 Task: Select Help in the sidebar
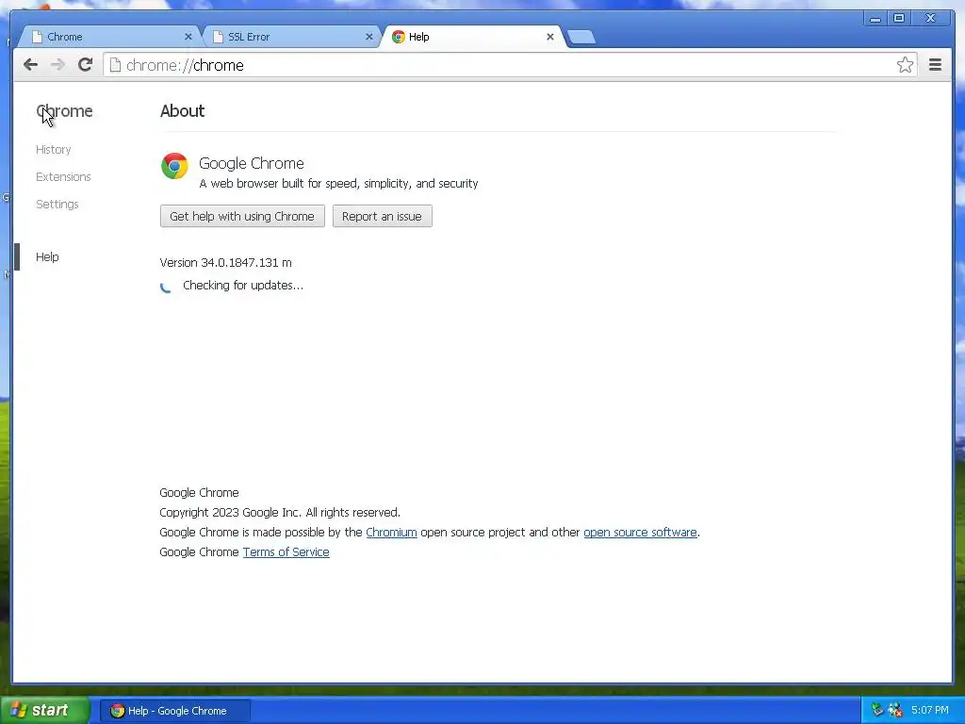tap(47, 256)
